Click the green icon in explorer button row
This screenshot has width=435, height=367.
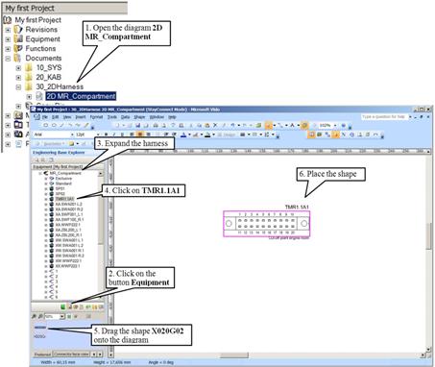coord(63,306)
